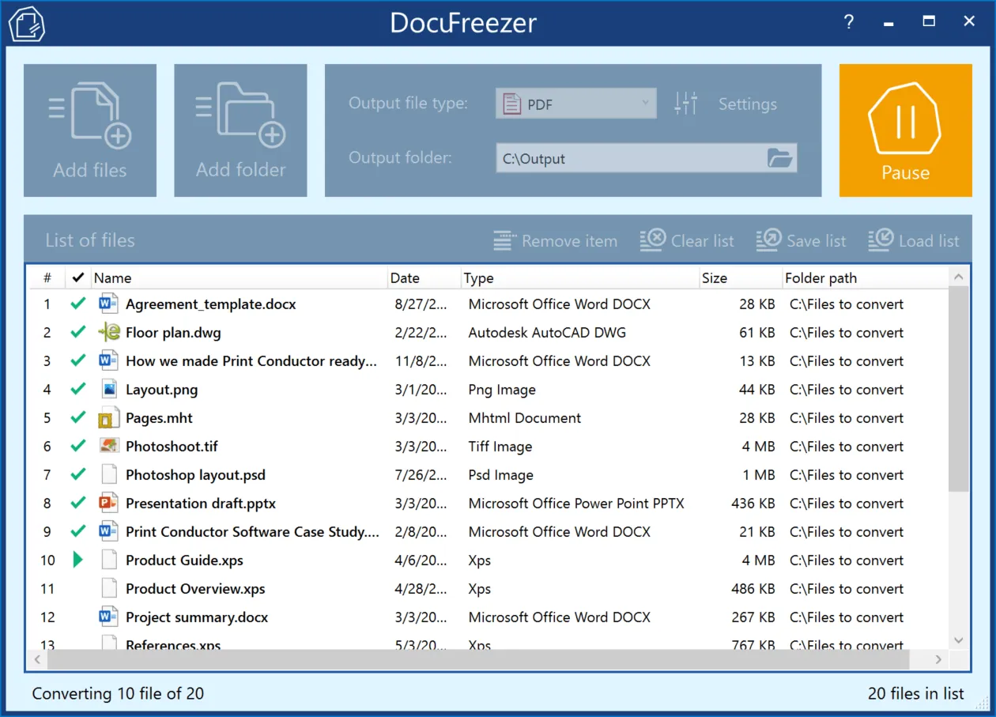Expand the Output file type dropdown
This screenshot has width=996, height=717.
tap(645, 104)
